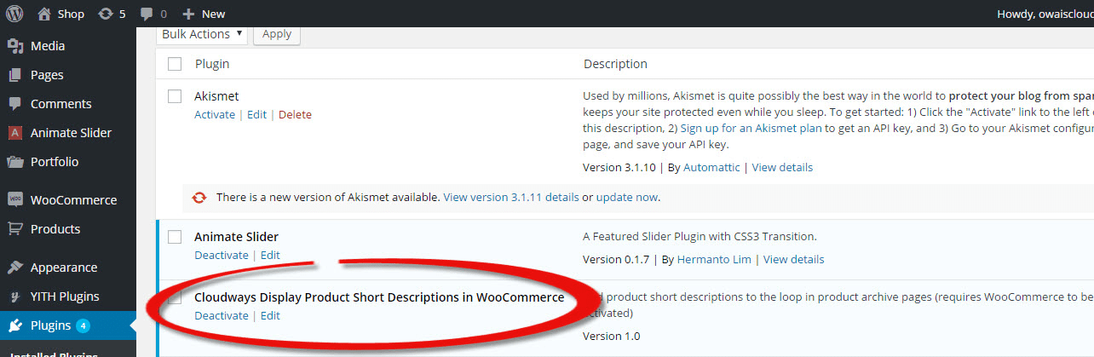This screenshot has height=357, width=1094.
Task: Select the Animate Slider plugin name
Action: point(236,237)
